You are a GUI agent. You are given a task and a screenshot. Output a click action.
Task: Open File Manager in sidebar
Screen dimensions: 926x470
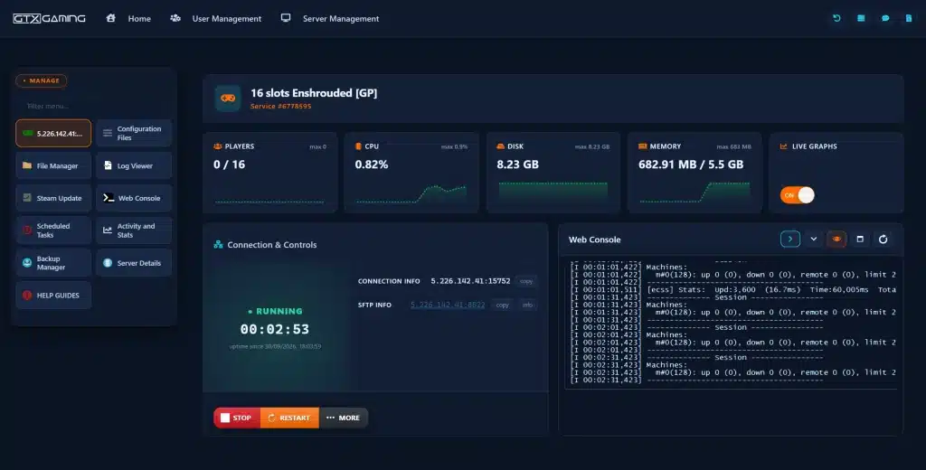pyautogui.click(x=53, y=166)
